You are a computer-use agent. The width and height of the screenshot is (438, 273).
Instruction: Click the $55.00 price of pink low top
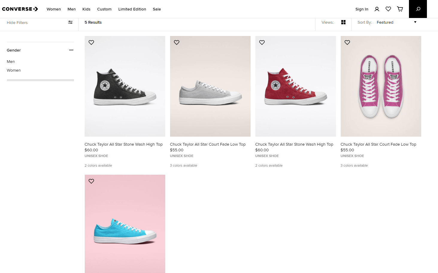[347, 150]
